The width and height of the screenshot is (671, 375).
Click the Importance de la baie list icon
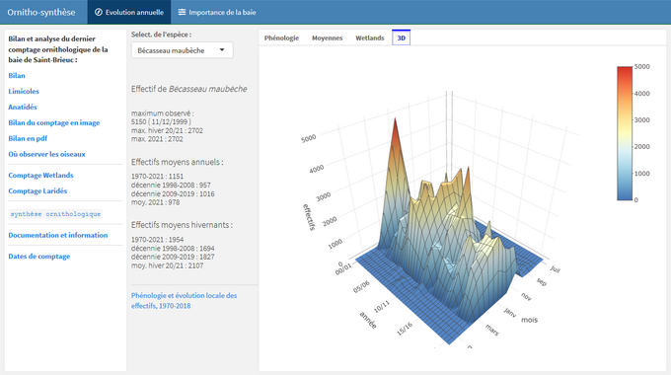point(182,13)
